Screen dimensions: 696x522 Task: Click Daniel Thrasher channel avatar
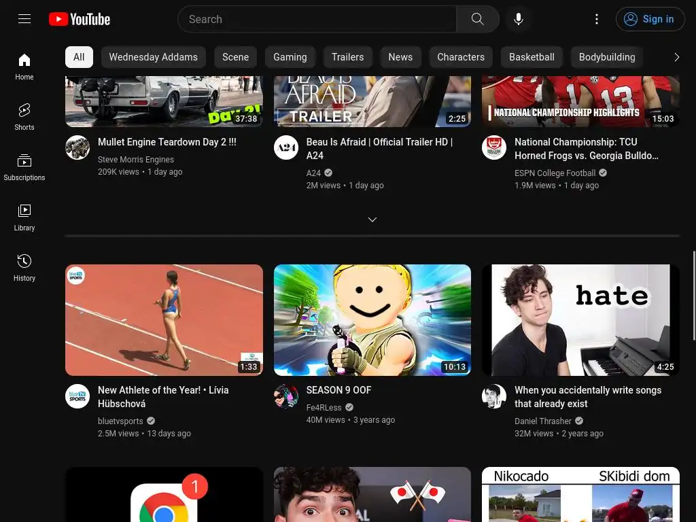(x=494, y=396)
